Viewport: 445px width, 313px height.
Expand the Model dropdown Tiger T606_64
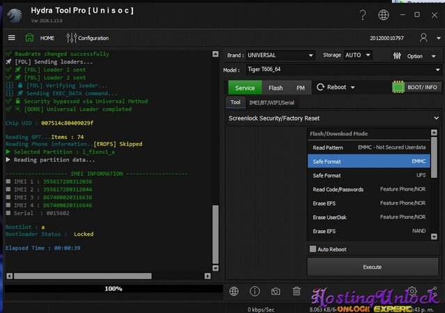(341, 70)
